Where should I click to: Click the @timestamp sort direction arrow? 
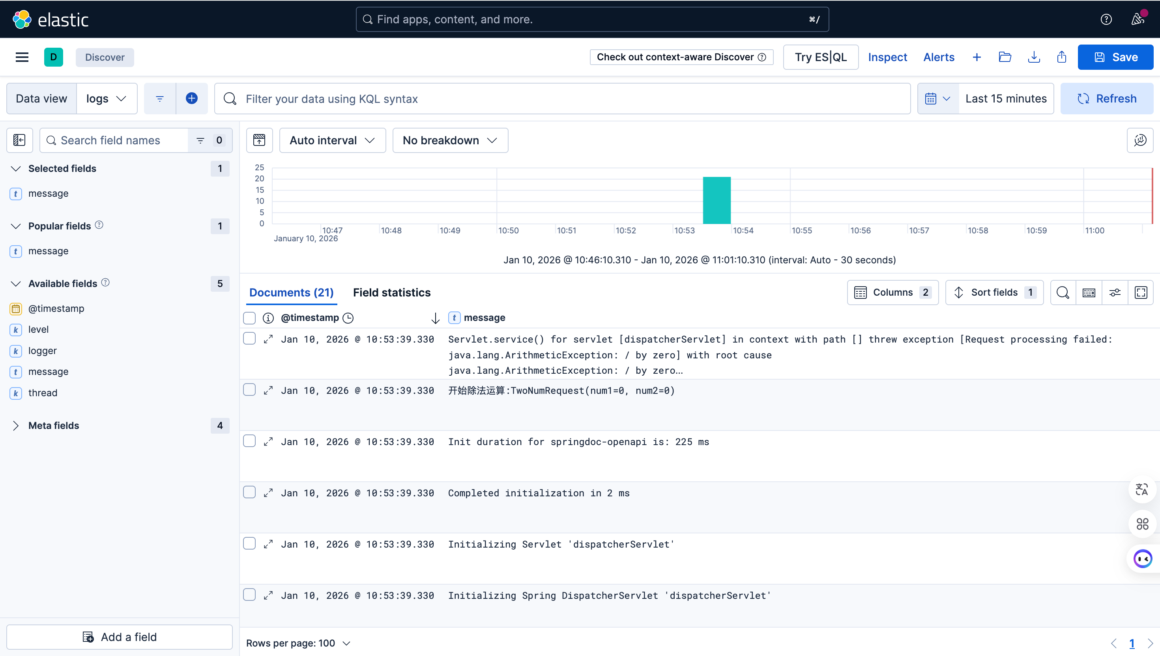(435, 318)
